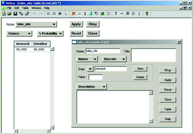The image size is (193, 134).
Task: Select the oval nature node tool
Action: [x=48, y=14]
